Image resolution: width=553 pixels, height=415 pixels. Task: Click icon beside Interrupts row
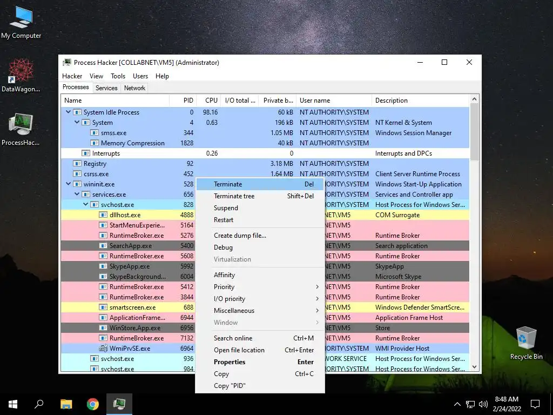86,153
